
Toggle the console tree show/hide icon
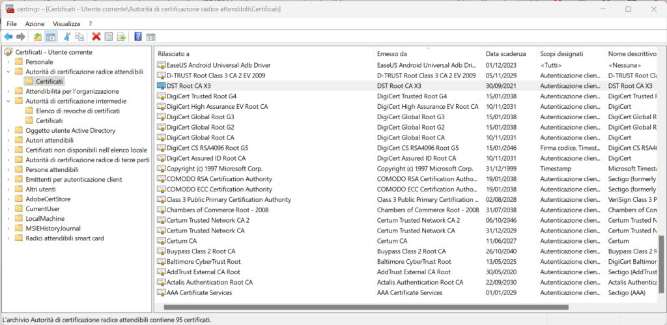[51, 37]
